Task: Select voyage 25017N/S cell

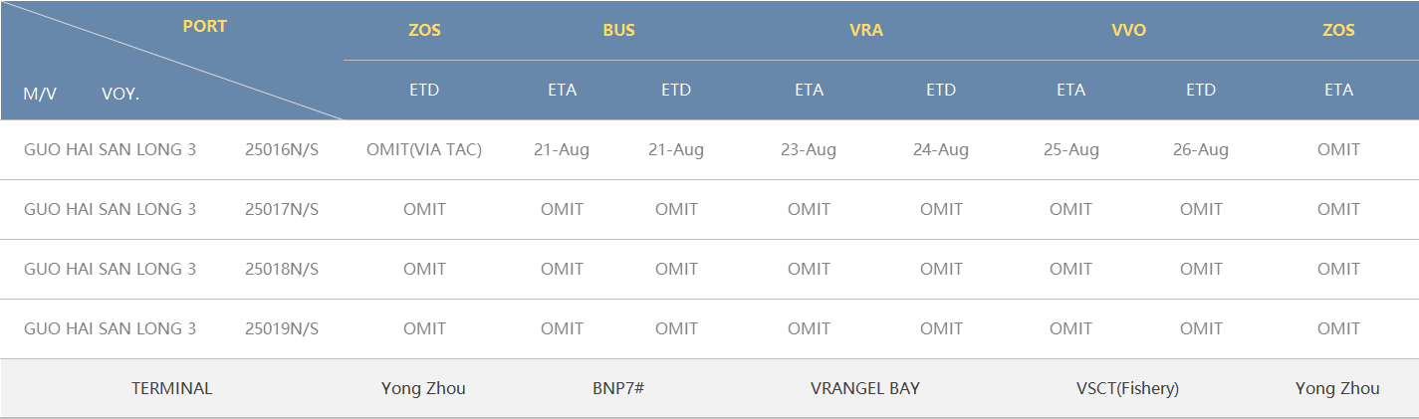Action: (282, 210)
